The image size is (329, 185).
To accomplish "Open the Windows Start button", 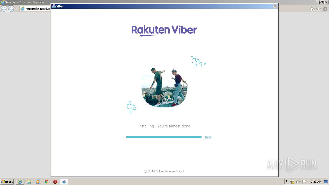I will (x=7, y=182).
